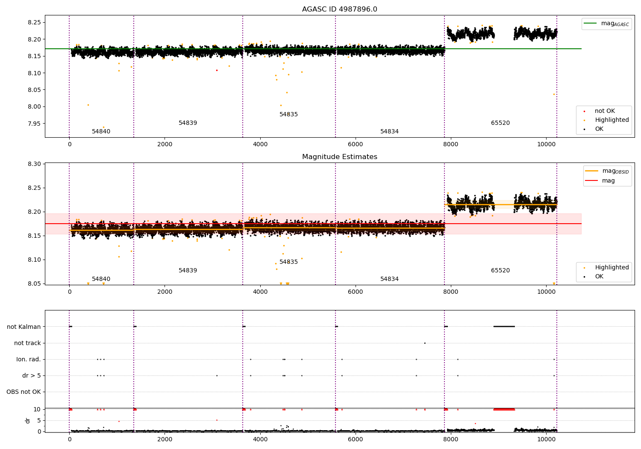Click the long 'not Kalman' marker run near 9000
Viewport: 641px width, 449px height.
coord(504,327)
